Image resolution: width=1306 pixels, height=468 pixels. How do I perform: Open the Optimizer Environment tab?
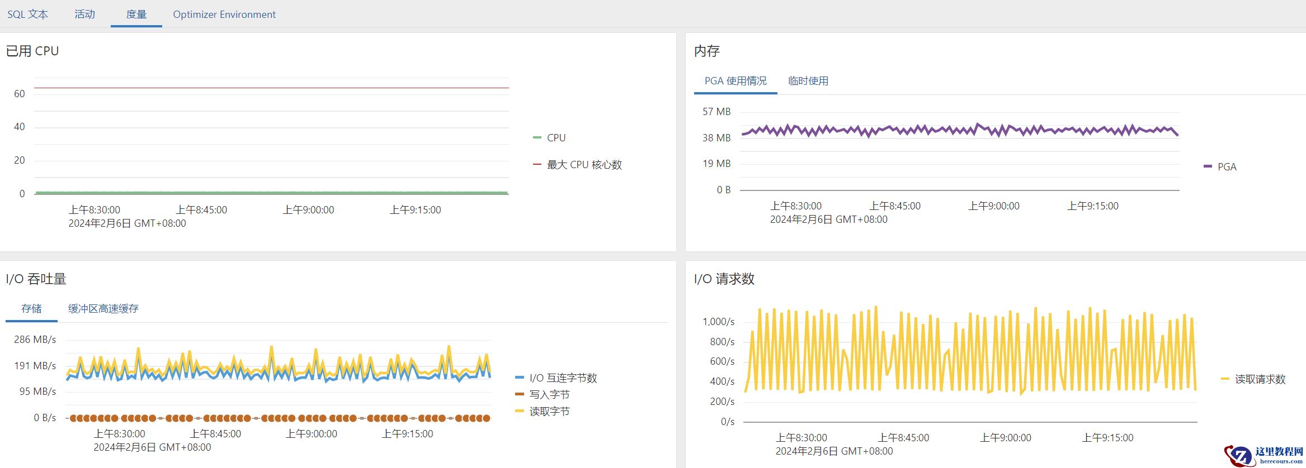(224, 15)
